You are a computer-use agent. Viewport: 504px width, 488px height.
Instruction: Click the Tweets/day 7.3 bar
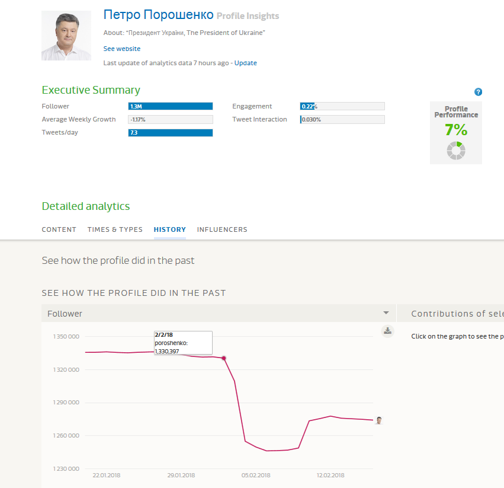click(171, 132)
